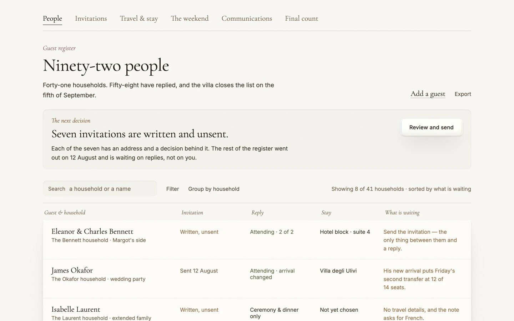Image resolution: width=514 pixels, height=321 pixels.
Task: Go to Travel & stay tab
Action: point(139,19)
